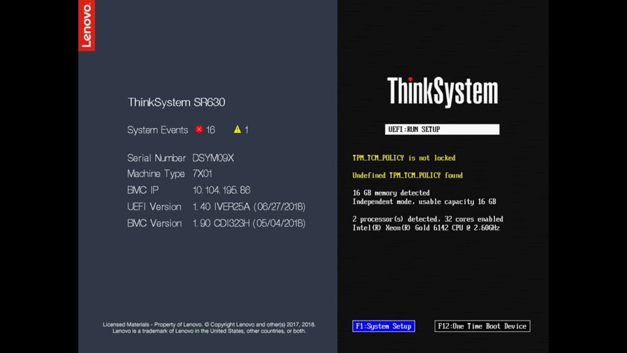
Task: Click the ThinkSystem logo on right panel
Action: click(x=442, y=91)
